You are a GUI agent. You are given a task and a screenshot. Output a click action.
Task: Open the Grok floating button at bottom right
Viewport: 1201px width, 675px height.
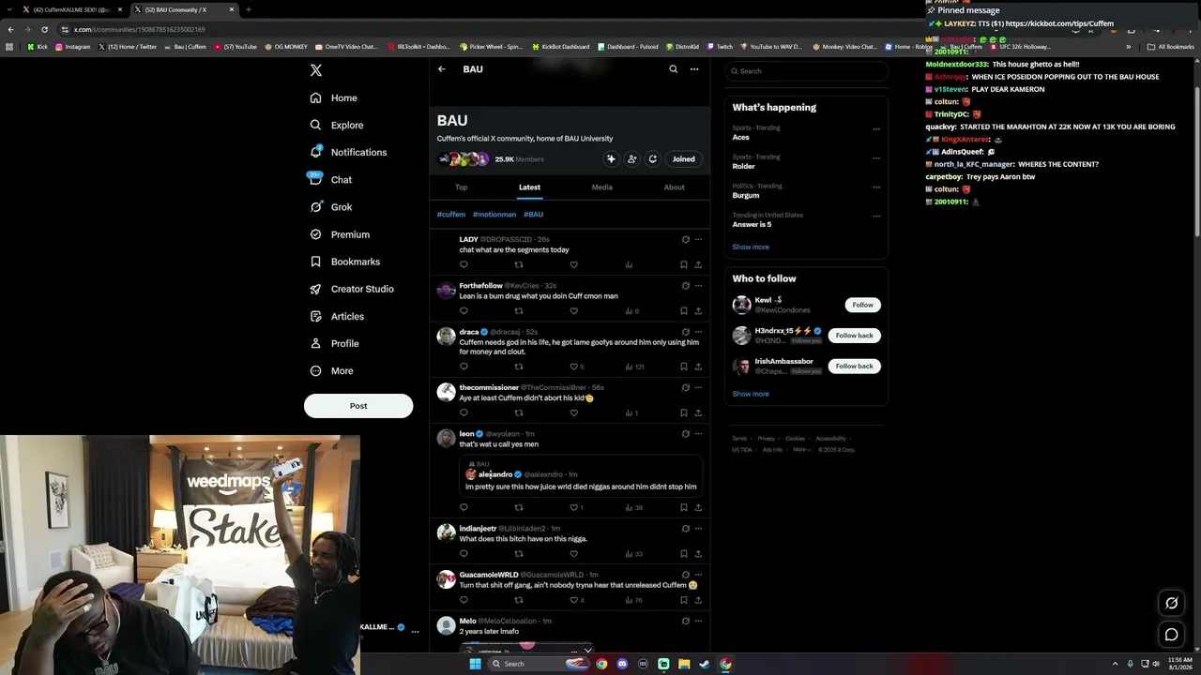[1171, 603]
